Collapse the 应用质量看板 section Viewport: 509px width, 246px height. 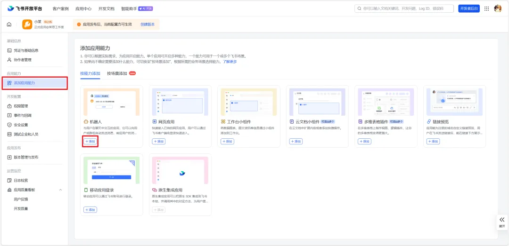(60, 190)
